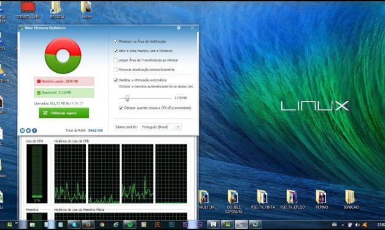Open File Explorer folder icon in taskbar
385x230 pixels.
click(x=32, y=224)
